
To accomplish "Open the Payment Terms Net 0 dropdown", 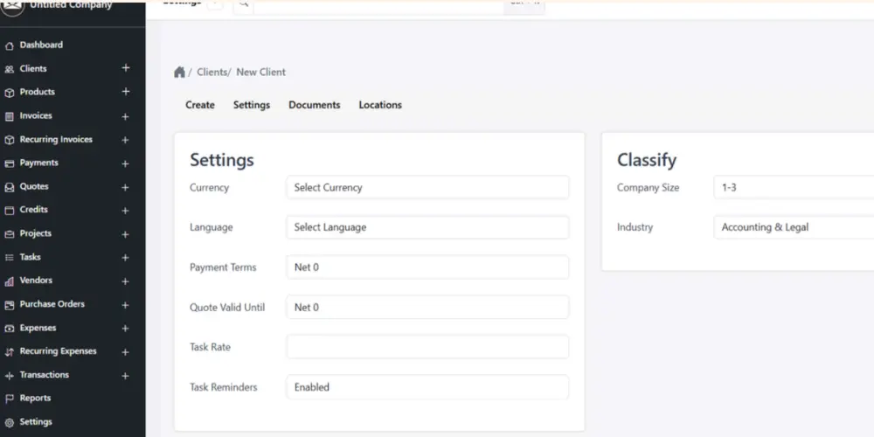I will click(427, 267).
